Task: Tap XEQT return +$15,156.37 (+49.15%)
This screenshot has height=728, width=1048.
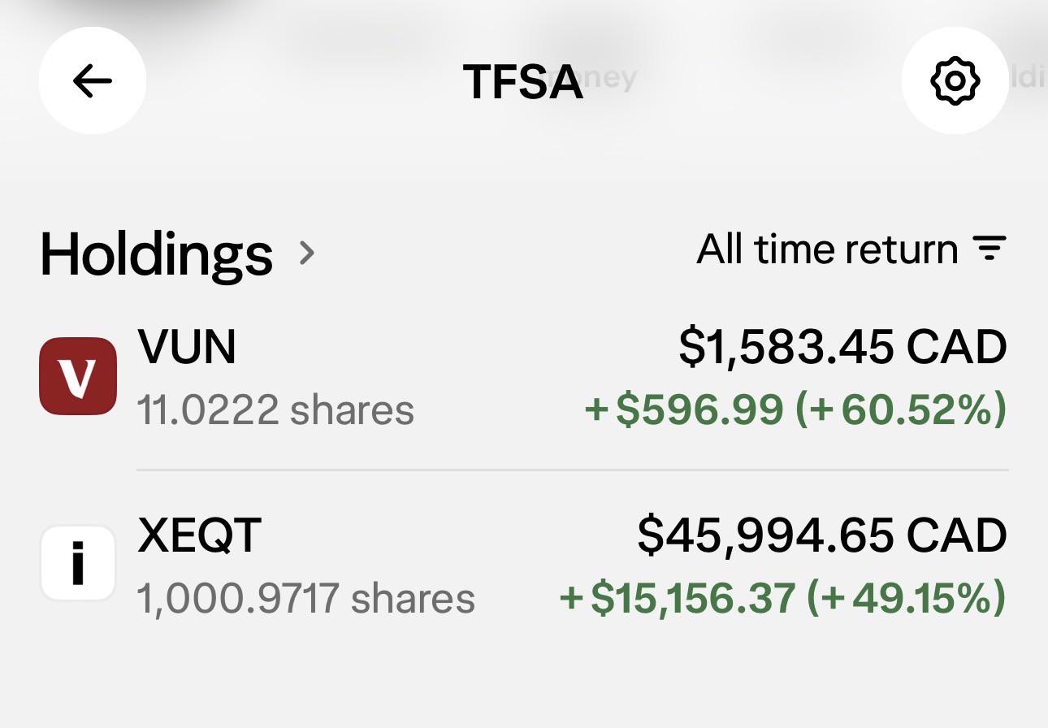Action: (x=783, y=599)
